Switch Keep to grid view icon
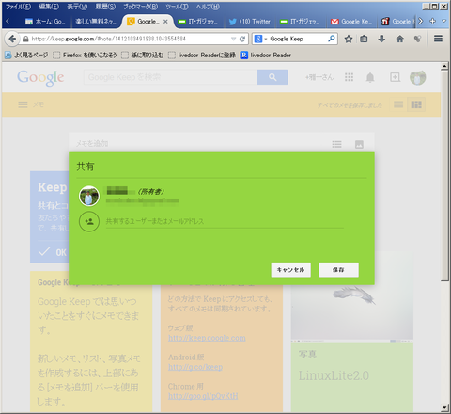This screenshot has width=451, height=414. tap(416, 104)
